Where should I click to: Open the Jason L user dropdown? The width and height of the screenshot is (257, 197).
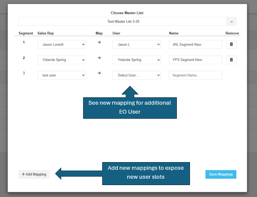137,44
